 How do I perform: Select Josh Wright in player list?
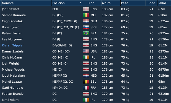coord(85,63)
